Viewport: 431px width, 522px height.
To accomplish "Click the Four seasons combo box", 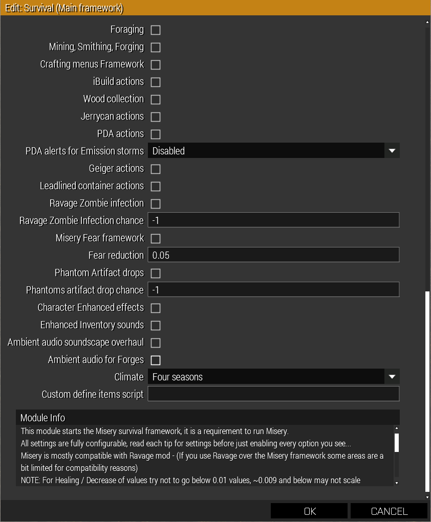I will click(266, 377).
